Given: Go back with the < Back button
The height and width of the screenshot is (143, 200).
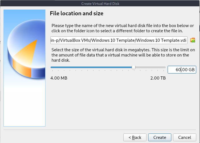Looking at the screenshot, I should pyautogui.click(x=135, y=137).
